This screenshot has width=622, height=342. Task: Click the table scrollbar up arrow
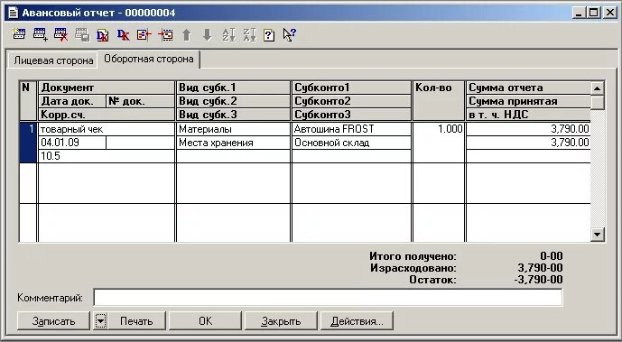(x=598, y=88)
